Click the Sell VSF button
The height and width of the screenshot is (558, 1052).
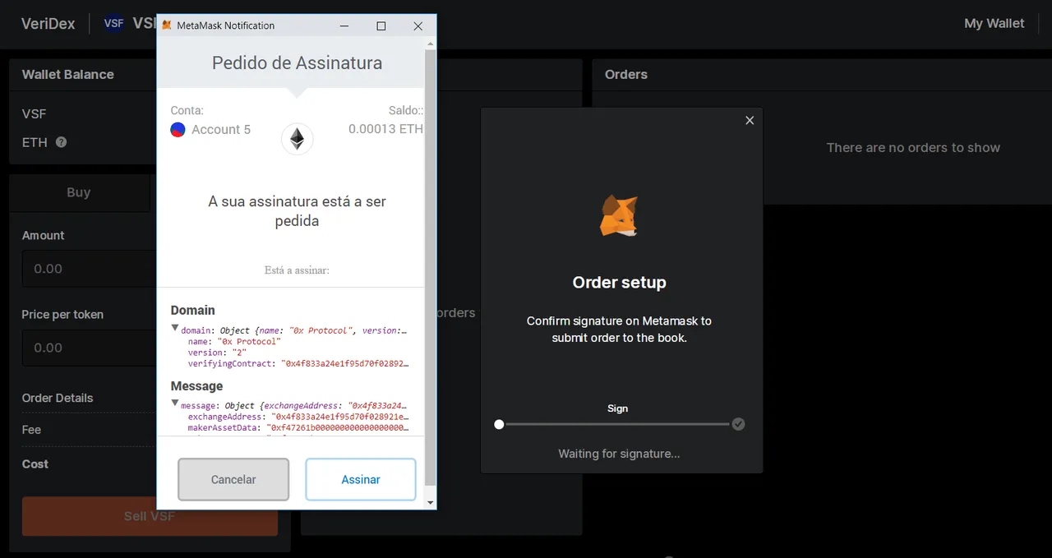pos(150,516)
